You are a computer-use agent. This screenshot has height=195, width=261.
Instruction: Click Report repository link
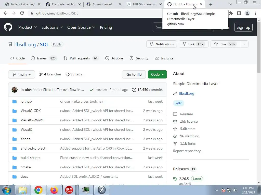[187, 151]
